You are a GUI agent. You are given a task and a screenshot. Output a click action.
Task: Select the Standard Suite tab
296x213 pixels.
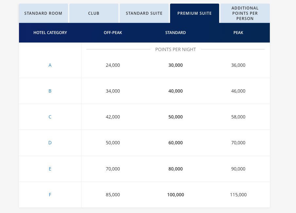tap(144, 13)
